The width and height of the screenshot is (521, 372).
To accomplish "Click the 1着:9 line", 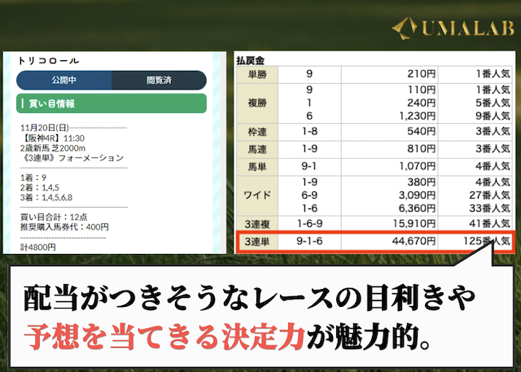I will pos(33,177).
